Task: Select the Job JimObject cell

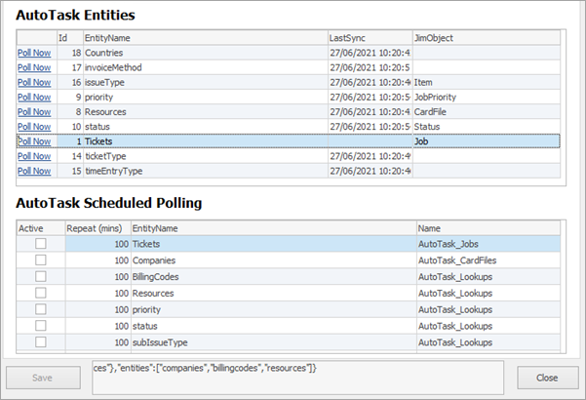Action: pos(487,141)
